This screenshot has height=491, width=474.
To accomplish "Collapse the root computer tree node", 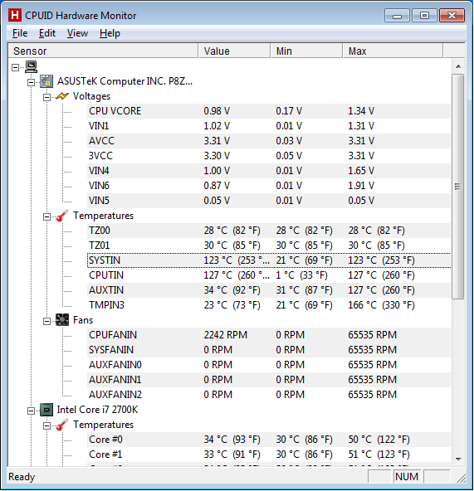I will point(16,67).
